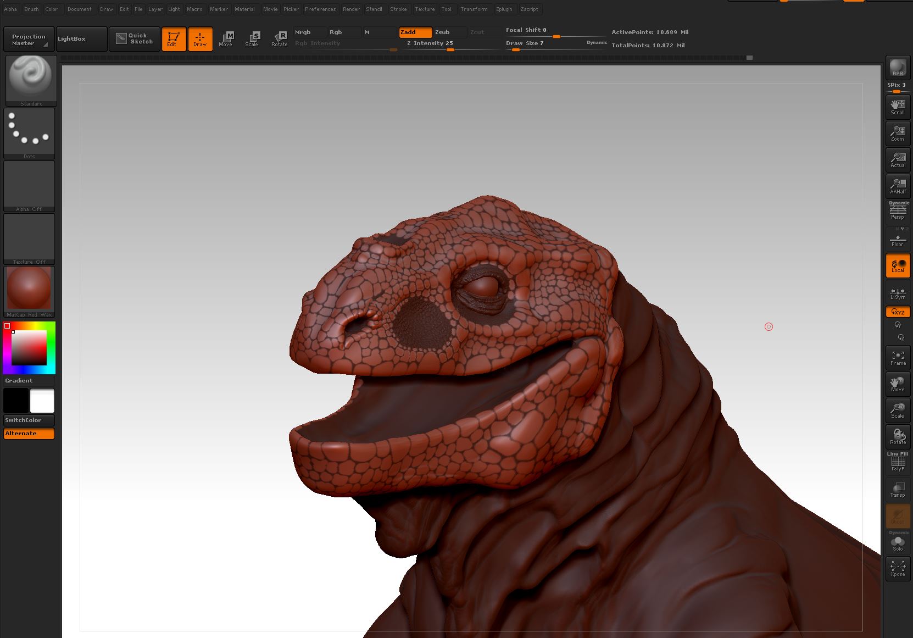Open the Render menu
The width and height of the screenshot is (913, 638).
pos(351,9)
